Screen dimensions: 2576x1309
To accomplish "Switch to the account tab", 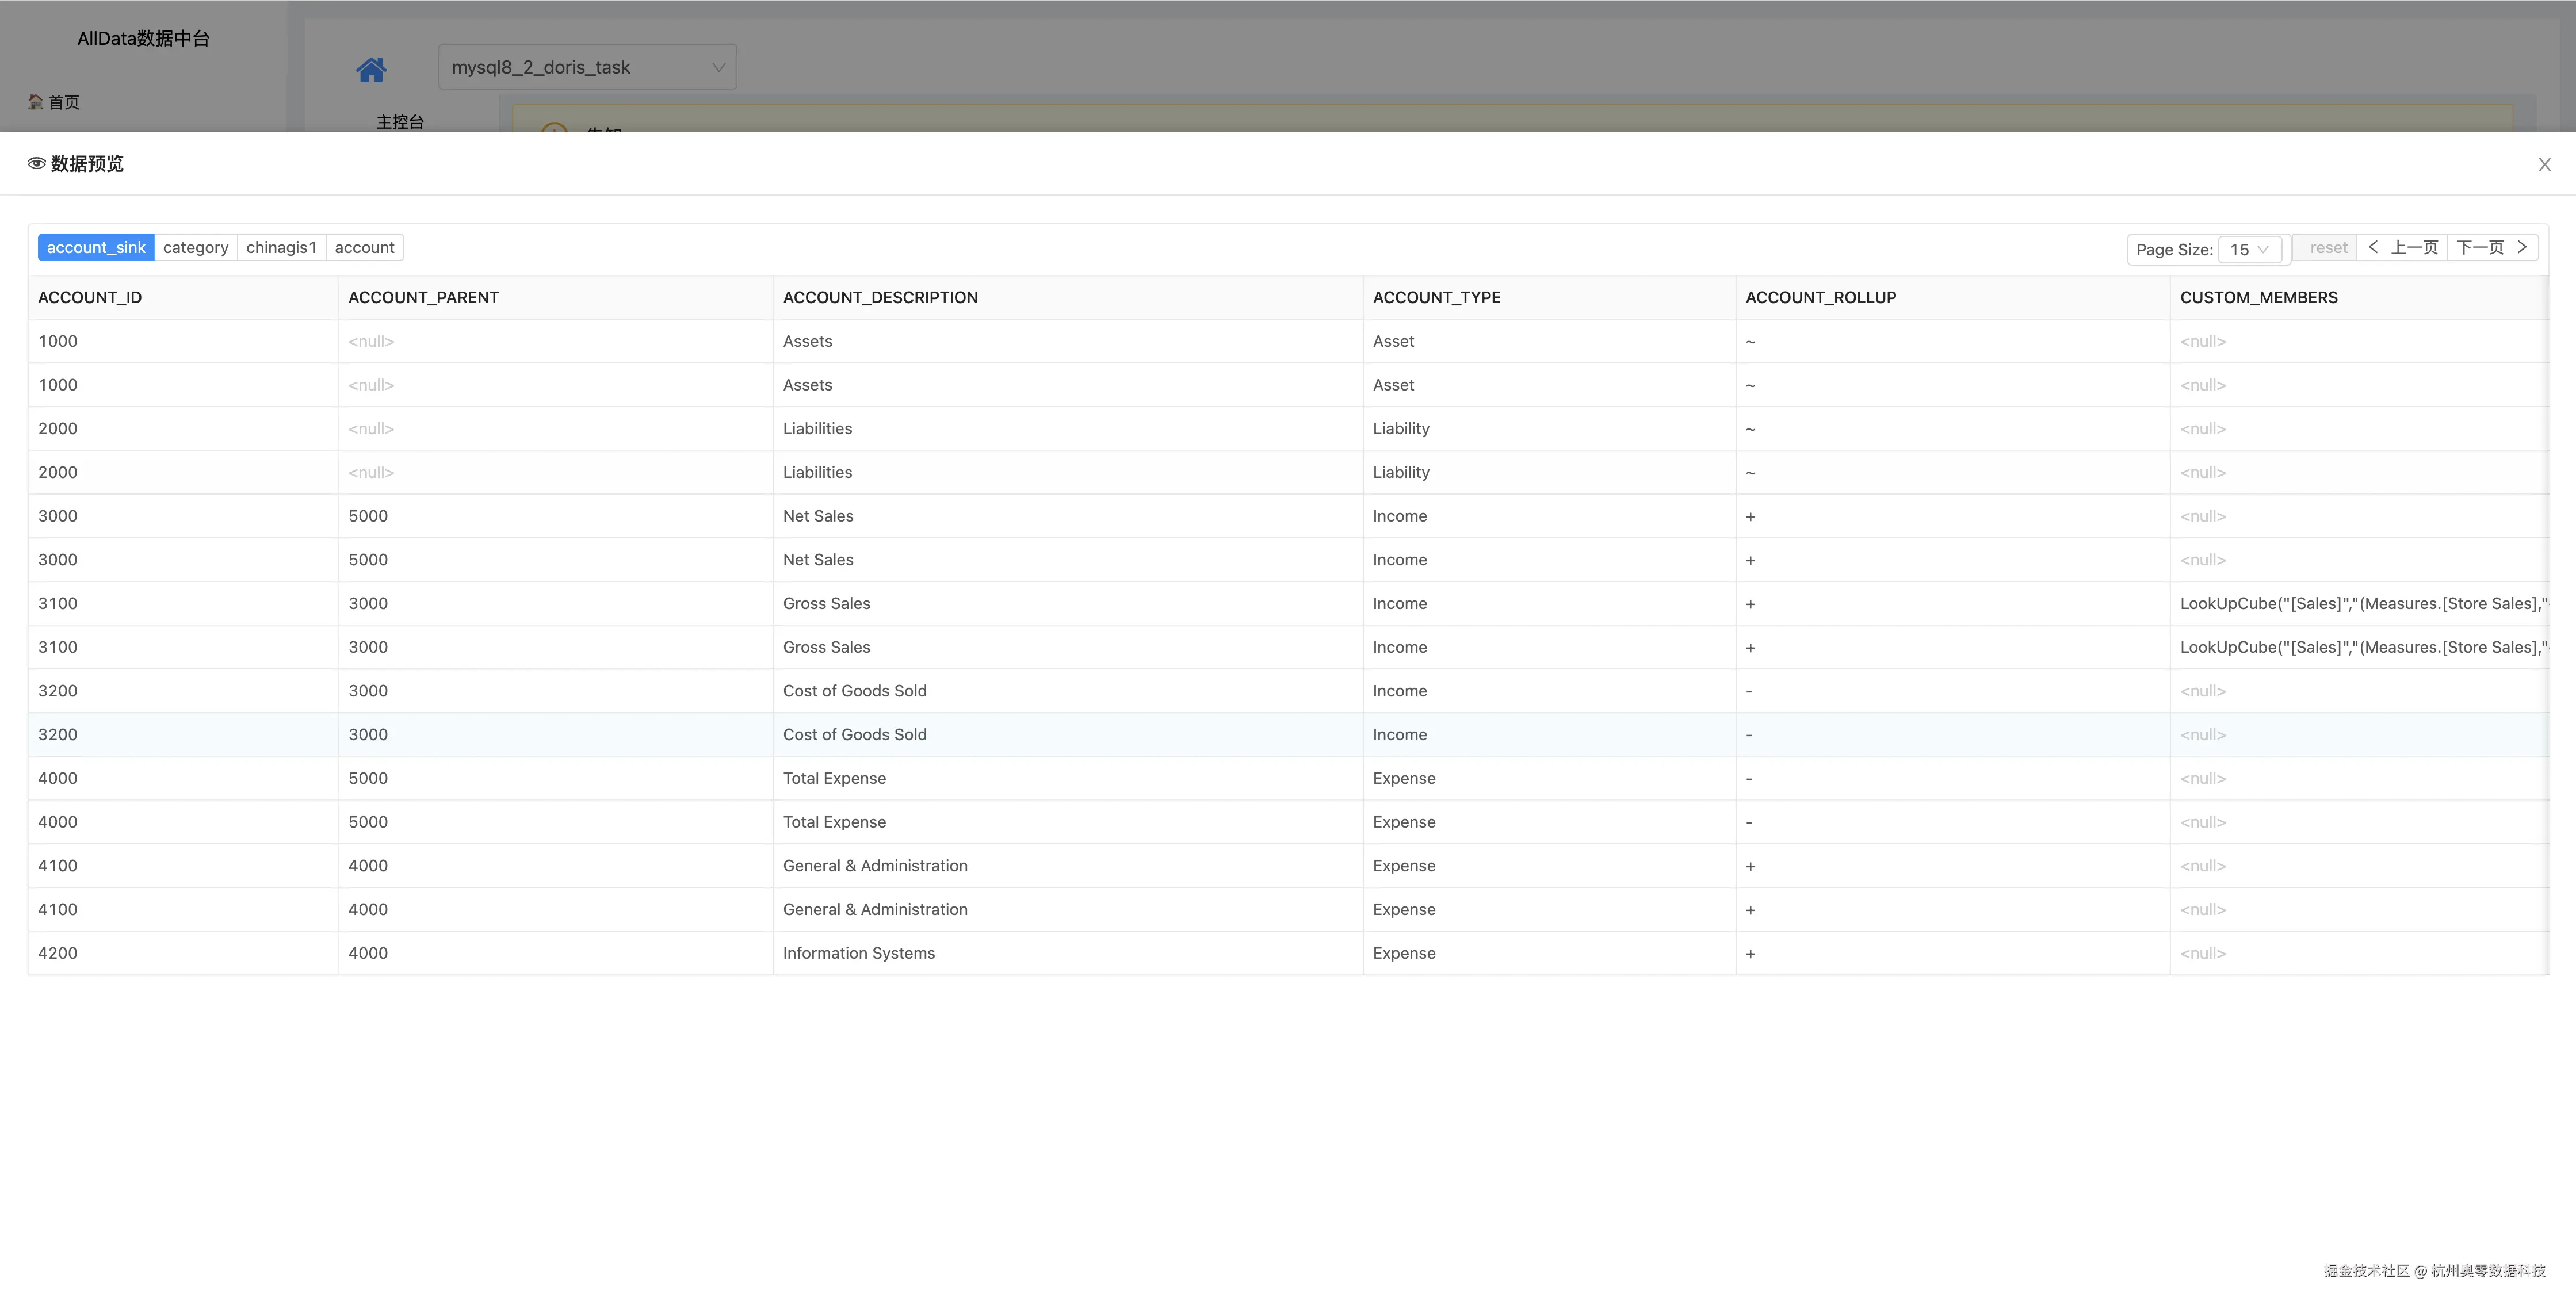I will click(x=364, y=248).
